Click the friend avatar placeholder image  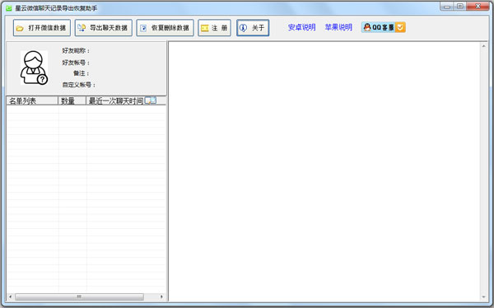[x=34, y=68]
